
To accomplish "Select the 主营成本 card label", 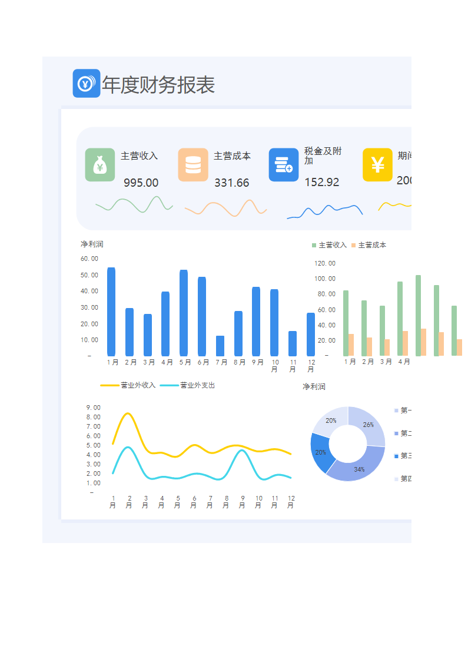I will (x=232, y=156).
